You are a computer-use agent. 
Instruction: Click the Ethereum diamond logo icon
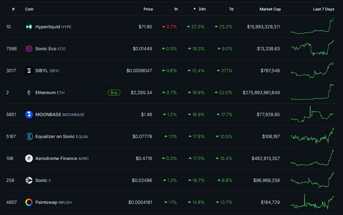click(x=29, y=93)
